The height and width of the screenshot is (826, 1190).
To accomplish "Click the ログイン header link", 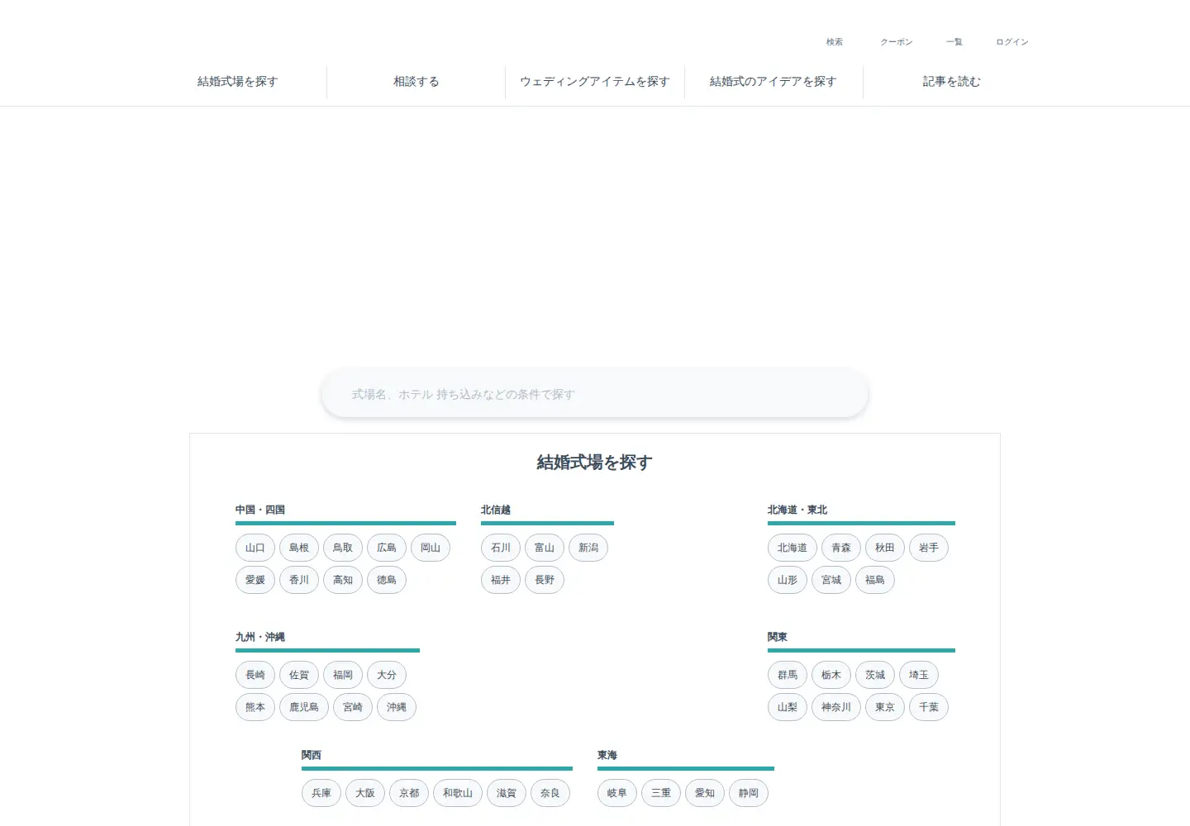I will [x=1011, y=42].
